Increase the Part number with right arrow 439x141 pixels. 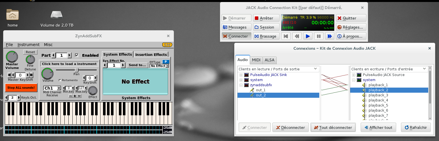[x=70, y=55]
